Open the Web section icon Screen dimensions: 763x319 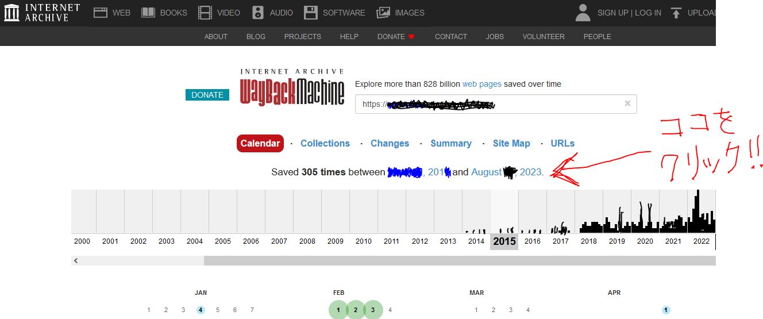(x=101, y=12)
